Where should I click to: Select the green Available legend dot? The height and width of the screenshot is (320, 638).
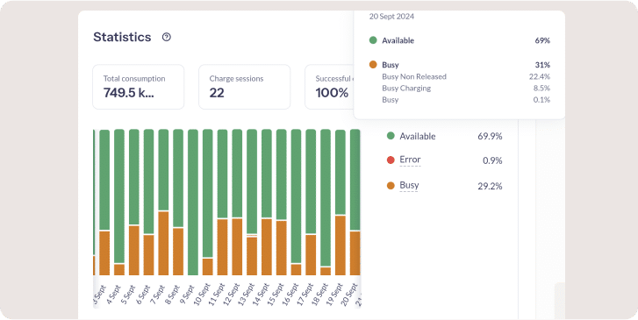point(391,136)
